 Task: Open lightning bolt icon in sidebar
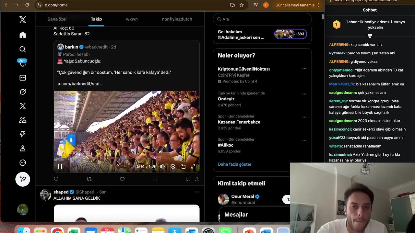[x=23, y=134]
